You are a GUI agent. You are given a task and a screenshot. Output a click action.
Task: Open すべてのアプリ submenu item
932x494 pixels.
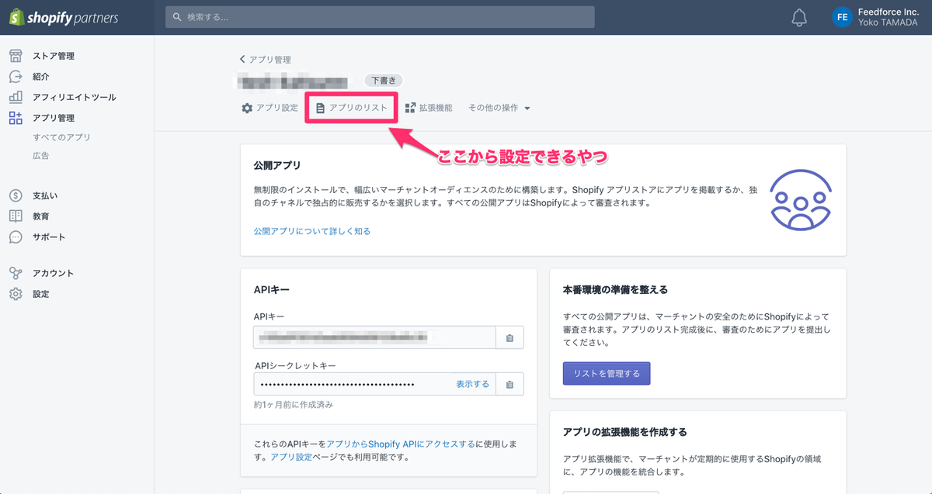pyautogui.click(x=61, y=137)
